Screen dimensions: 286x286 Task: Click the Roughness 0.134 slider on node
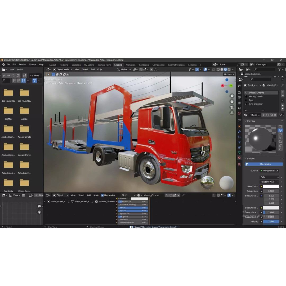[133, 217]
